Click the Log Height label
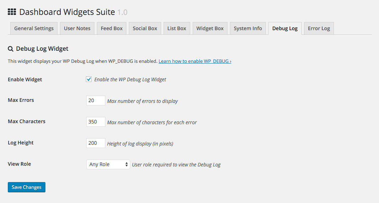Viewport: 379px width, 203px height. click(21, 143)
